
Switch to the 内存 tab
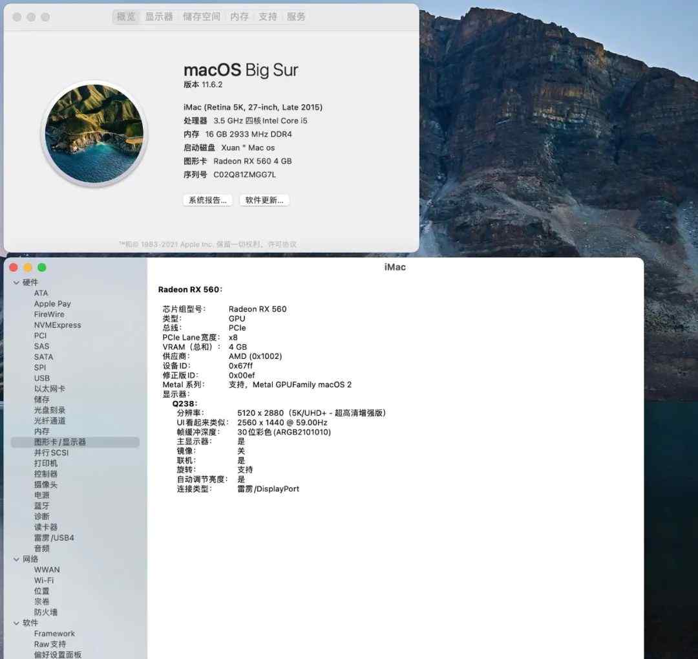[239, 17]
